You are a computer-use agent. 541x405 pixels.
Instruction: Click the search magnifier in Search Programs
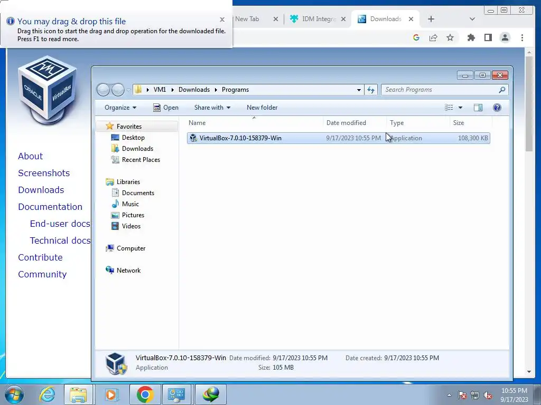502,90
